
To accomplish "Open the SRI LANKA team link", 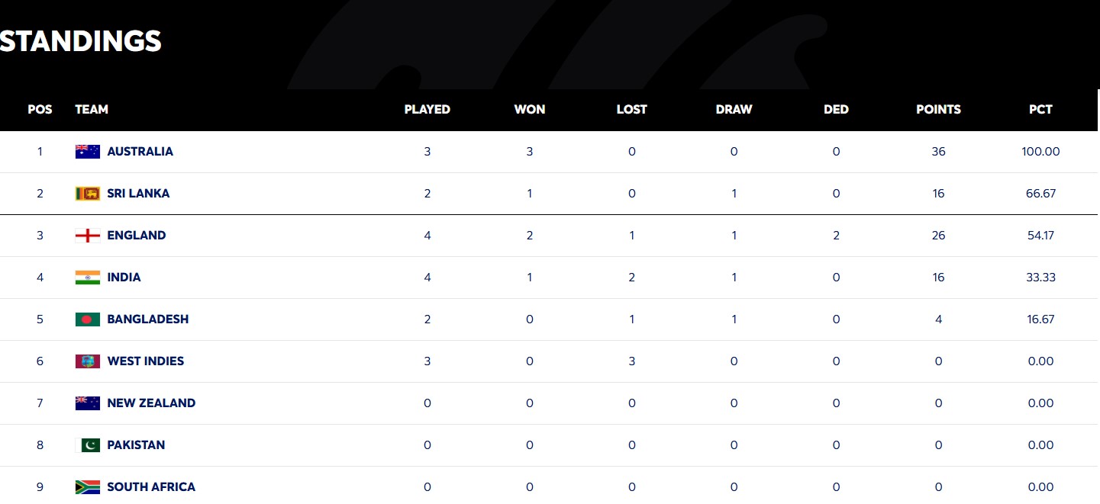I will tap(138, 194).
